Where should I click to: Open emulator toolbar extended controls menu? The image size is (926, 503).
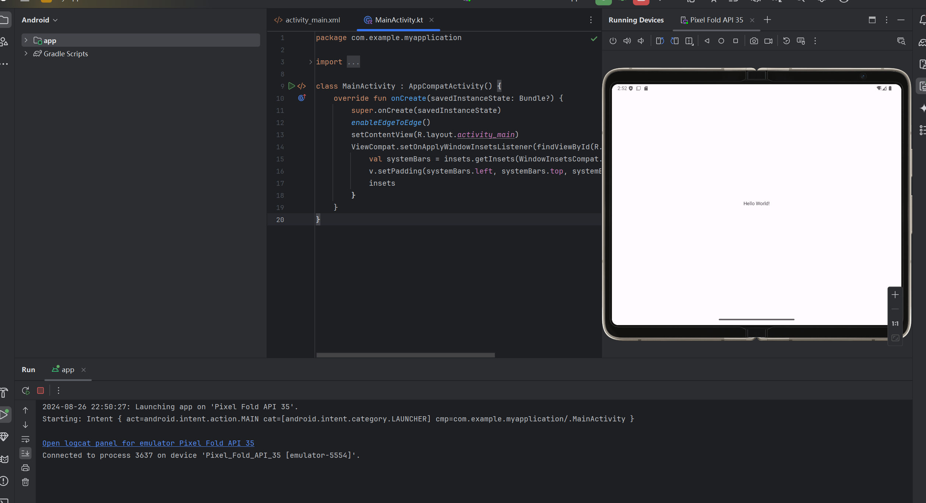point(815,41)
